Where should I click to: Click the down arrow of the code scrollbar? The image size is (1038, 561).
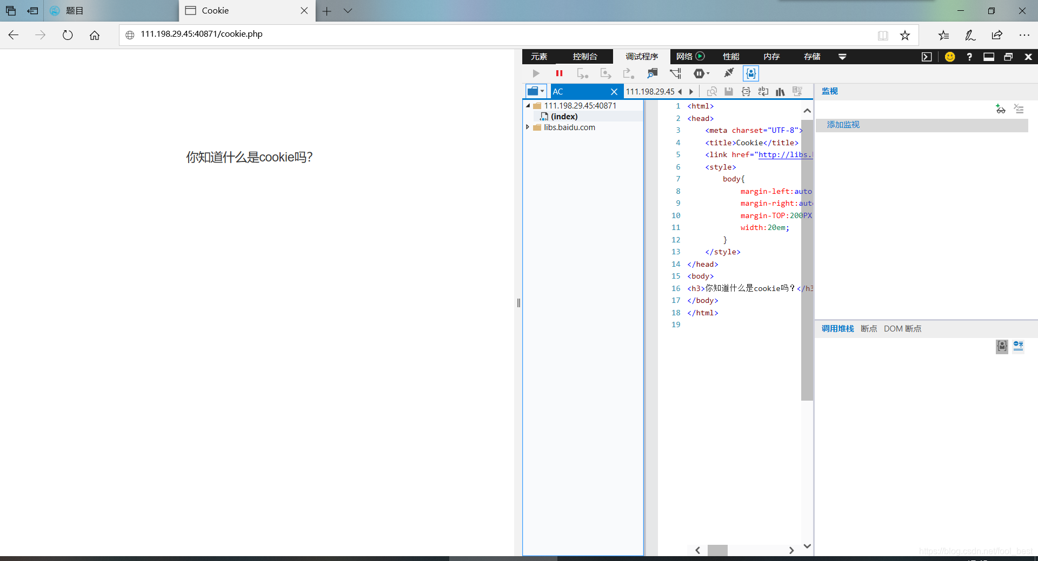tap(807, 546)
